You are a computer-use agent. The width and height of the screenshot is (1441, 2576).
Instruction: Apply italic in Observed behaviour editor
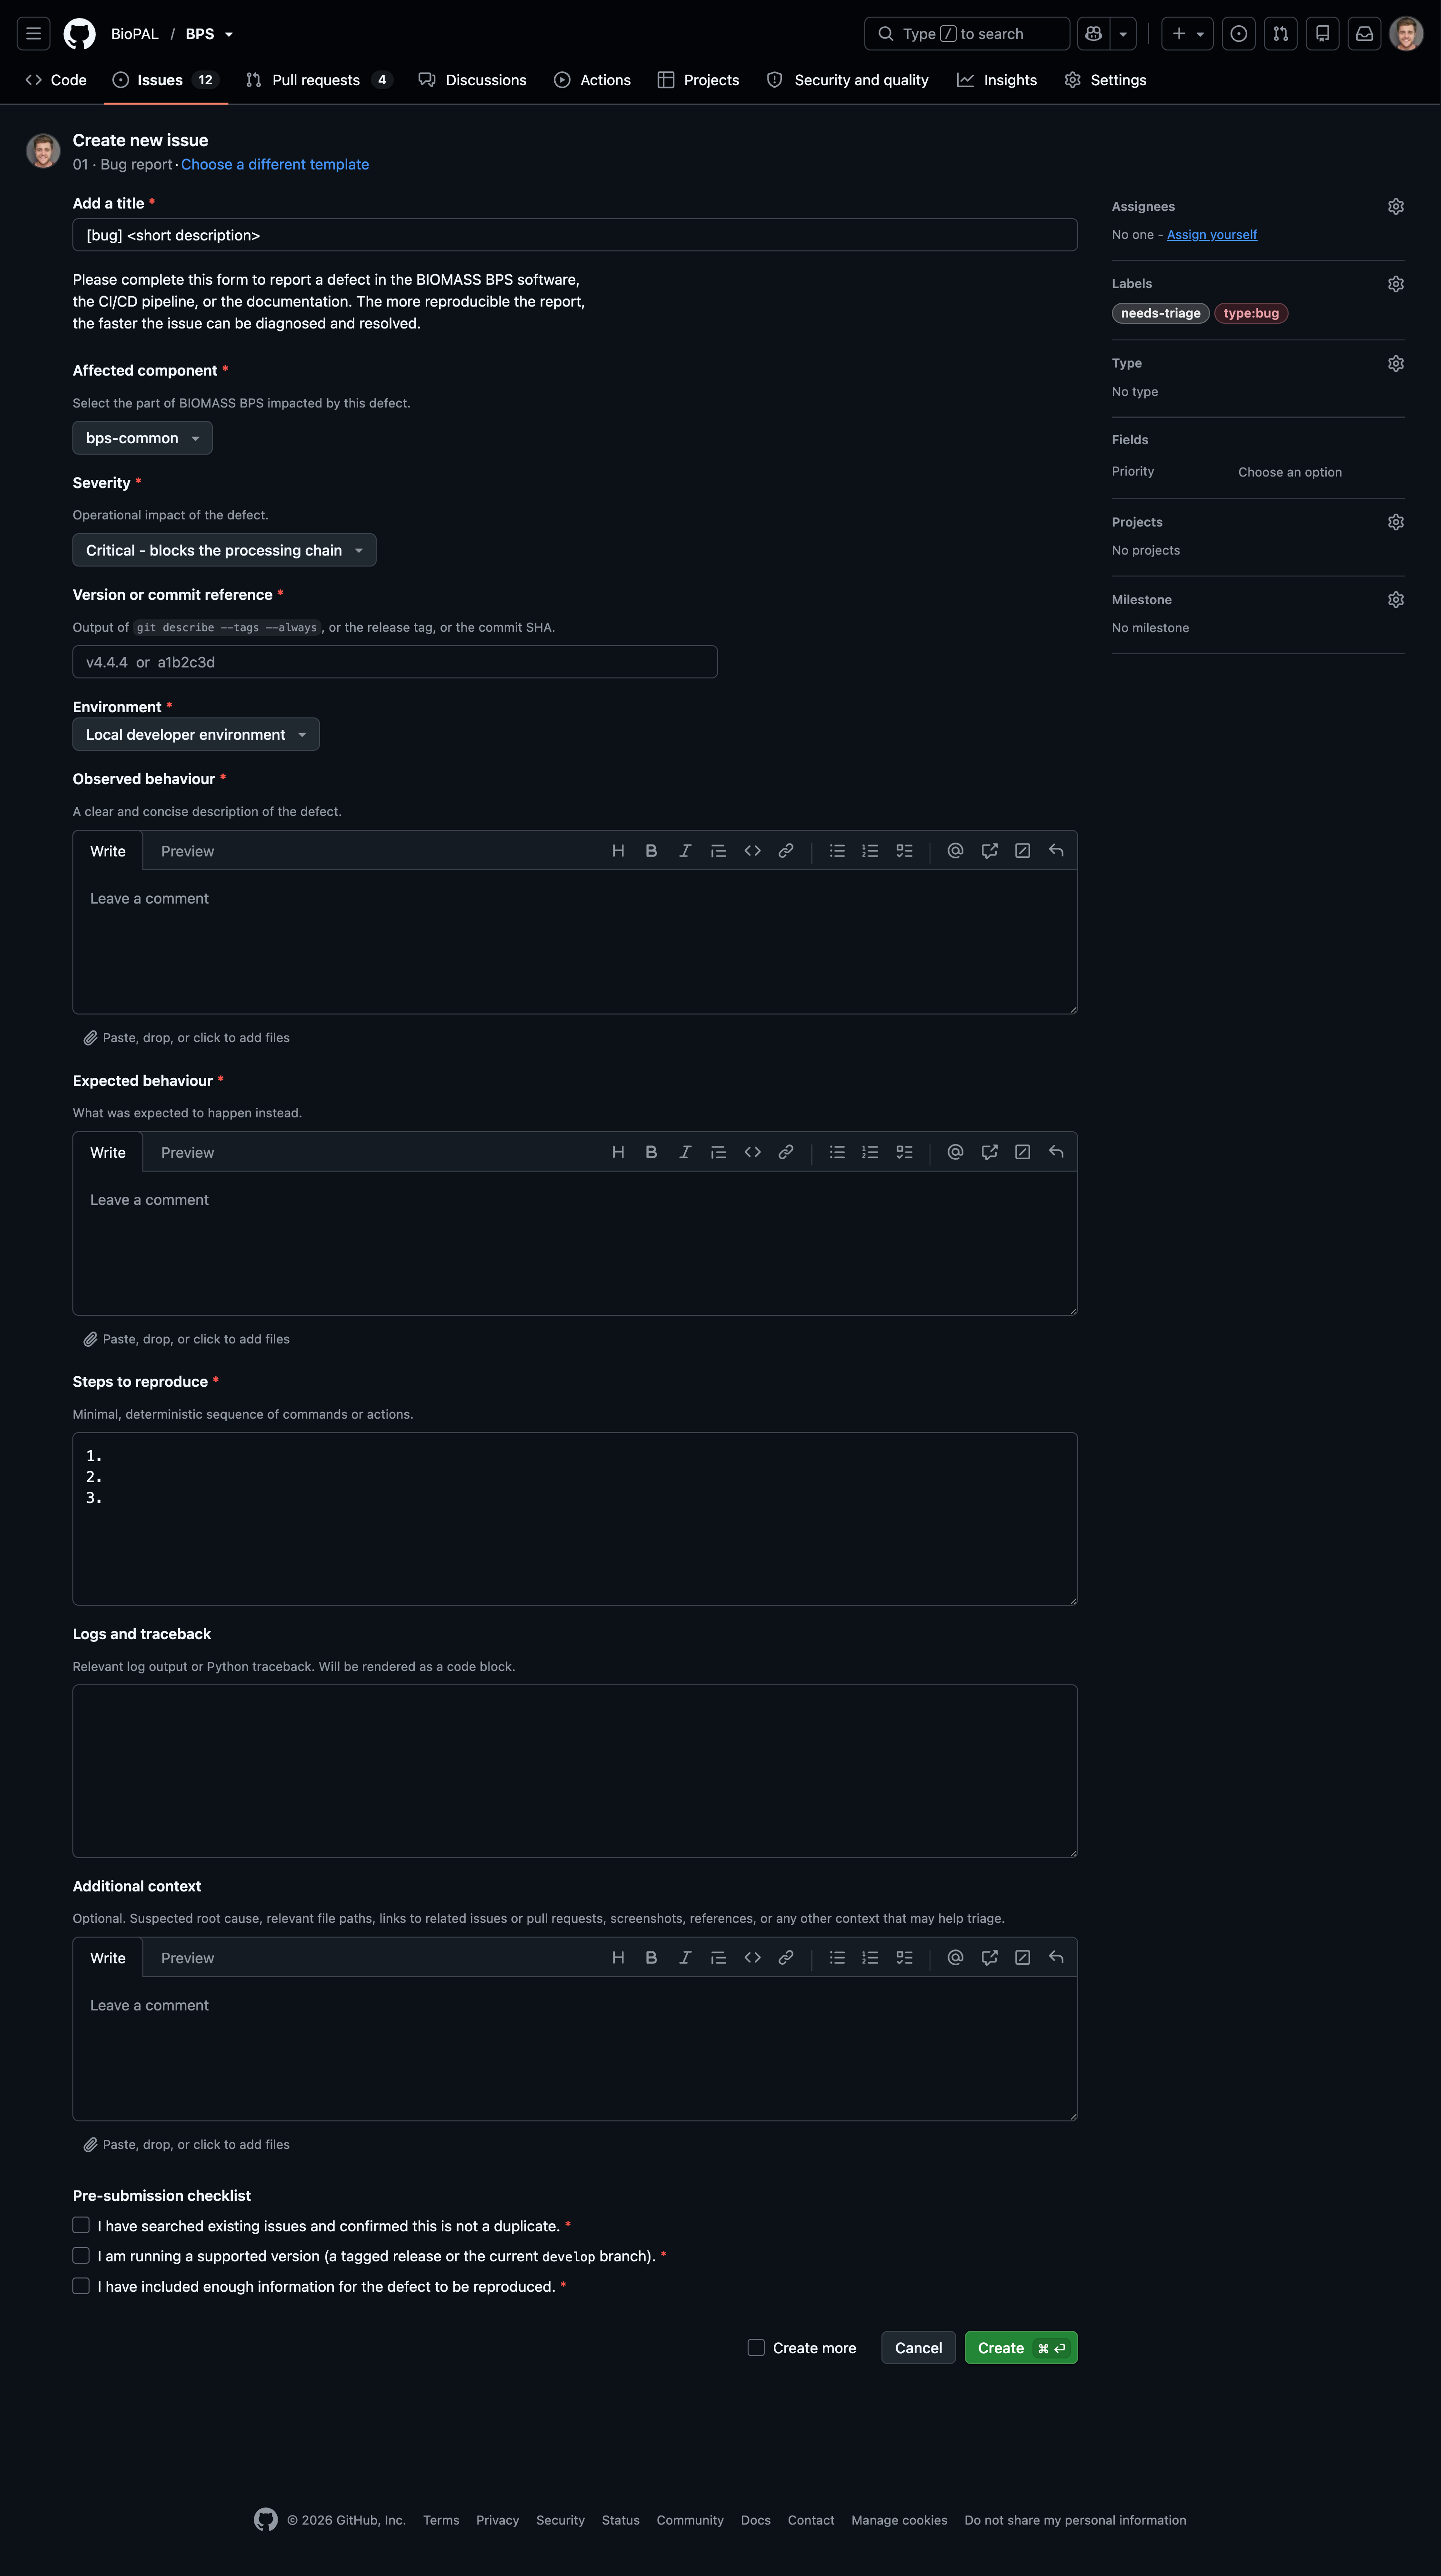pos(685,851)
